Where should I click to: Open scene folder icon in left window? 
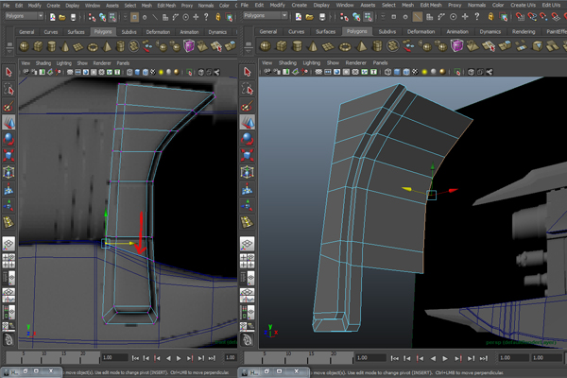click(x=62, y=17)
